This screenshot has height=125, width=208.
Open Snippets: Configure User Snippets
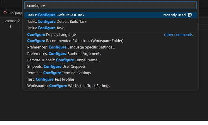(x=110, y=66)
